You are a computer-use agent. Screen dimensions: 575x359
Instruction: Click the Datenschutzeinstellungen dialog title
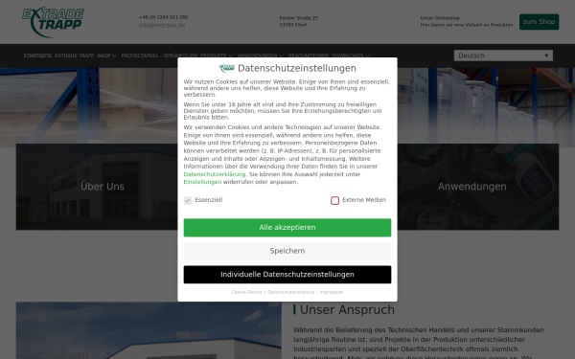[297, 68]
